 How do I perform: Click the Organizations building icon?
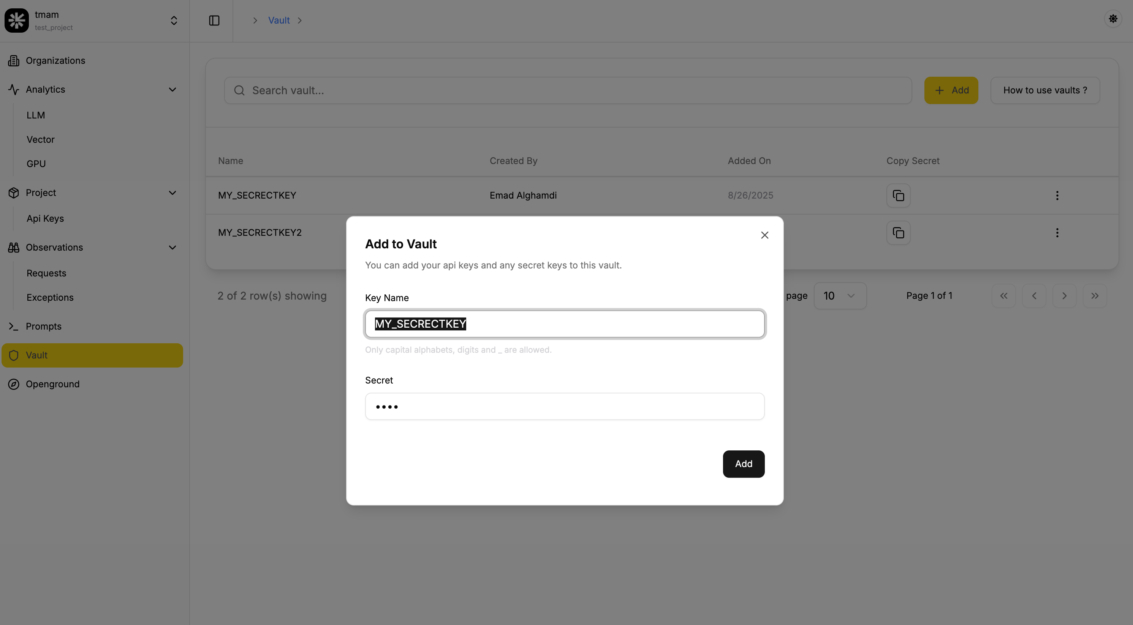[14, 61]
